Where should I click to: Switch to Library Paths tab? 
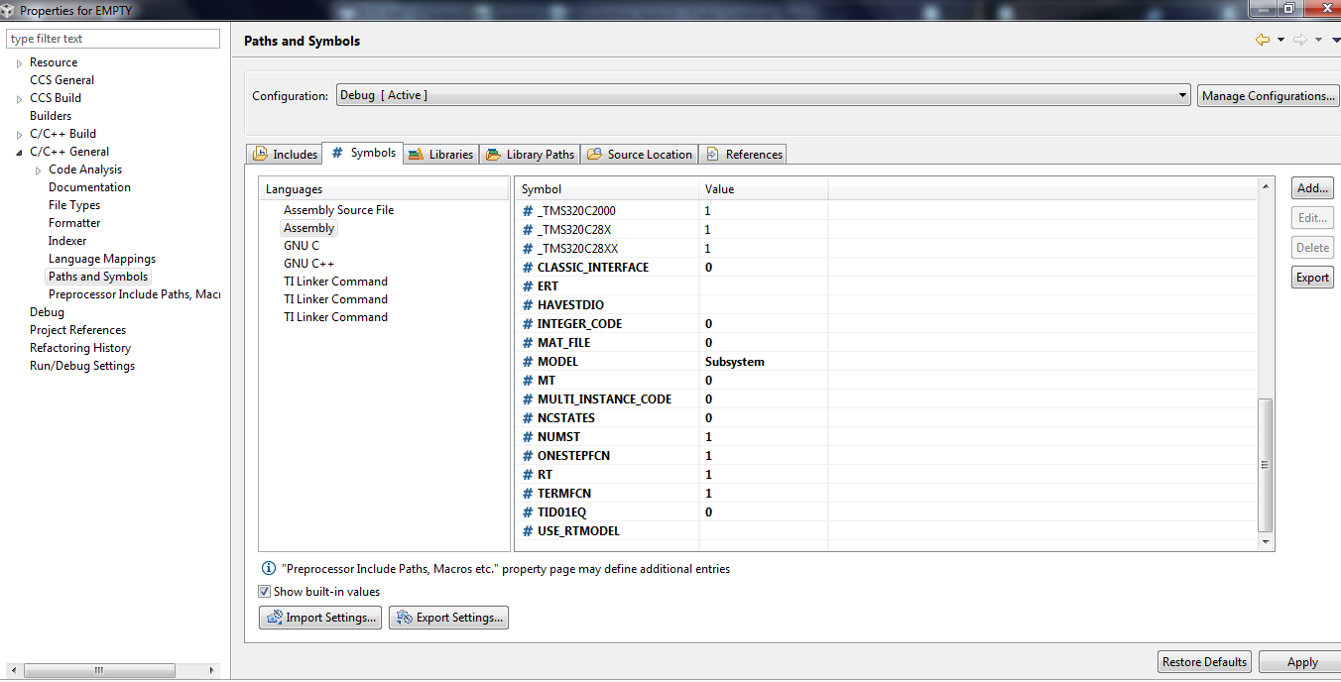pos(530,154)
